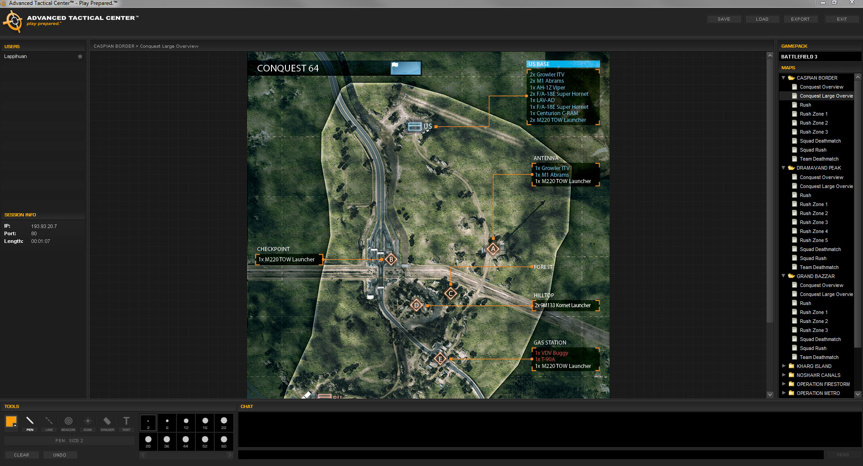Star the user Lappihuan
863x466 pixels.
pos(80,56)
